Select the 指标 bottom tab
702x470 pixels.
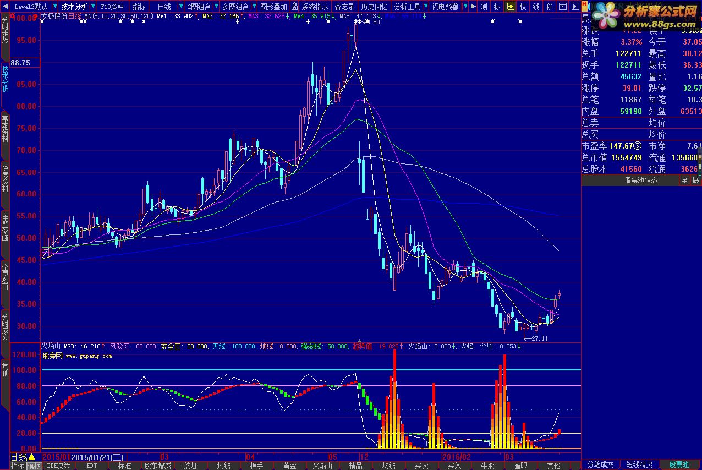tap(18, 465)
